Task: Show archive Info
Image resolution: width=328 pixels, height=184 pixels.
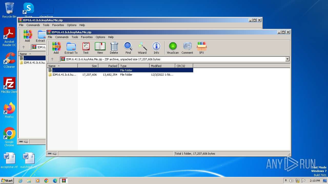Action: 156,48
